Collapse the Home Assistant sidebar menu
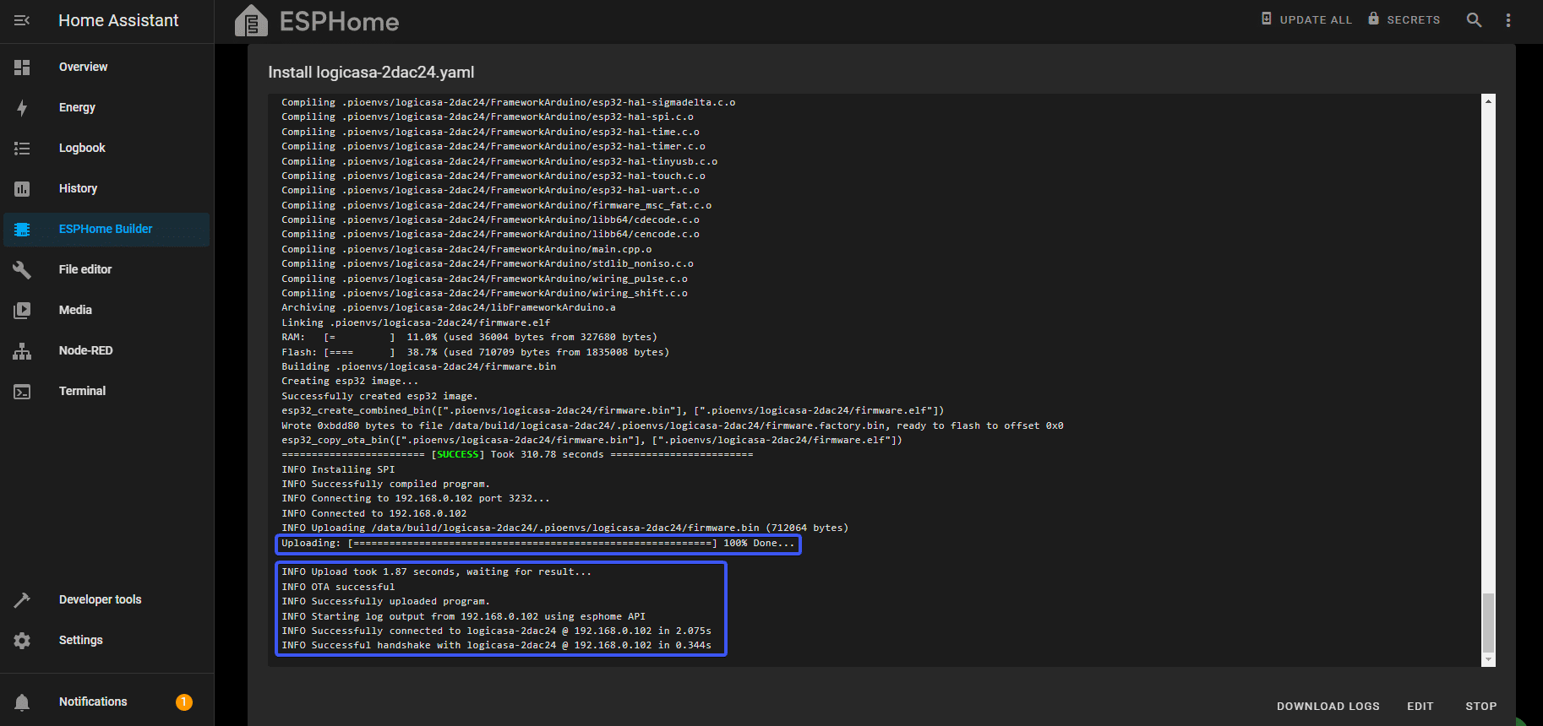 pyautogui.click(x=22, y=20)
